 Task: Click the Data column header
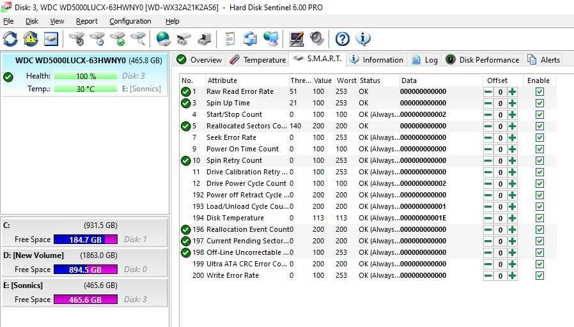441,80
